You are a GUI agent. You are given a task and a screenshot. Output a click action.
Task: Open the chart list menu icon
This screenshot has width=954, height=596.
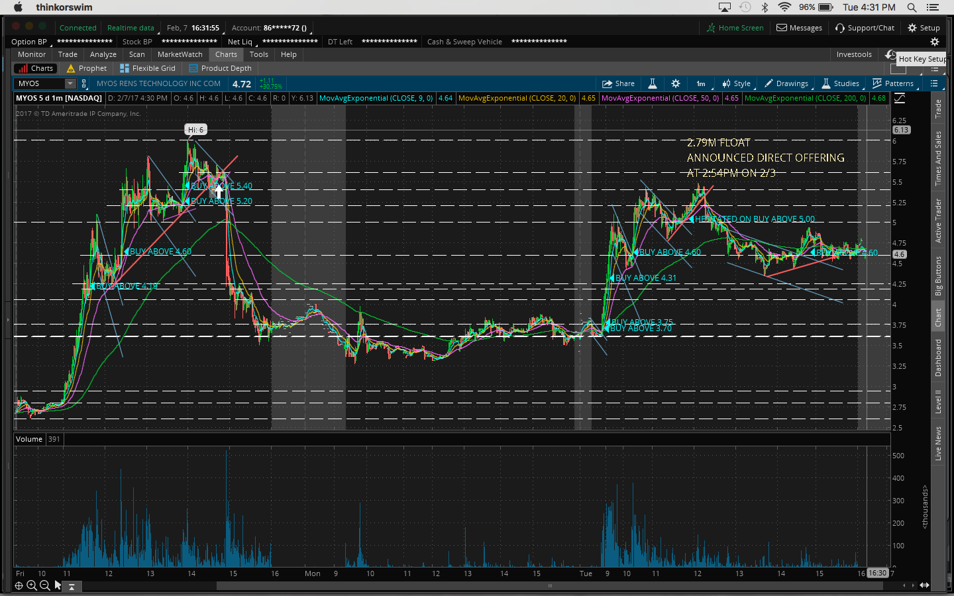click(x=934, y=83)
